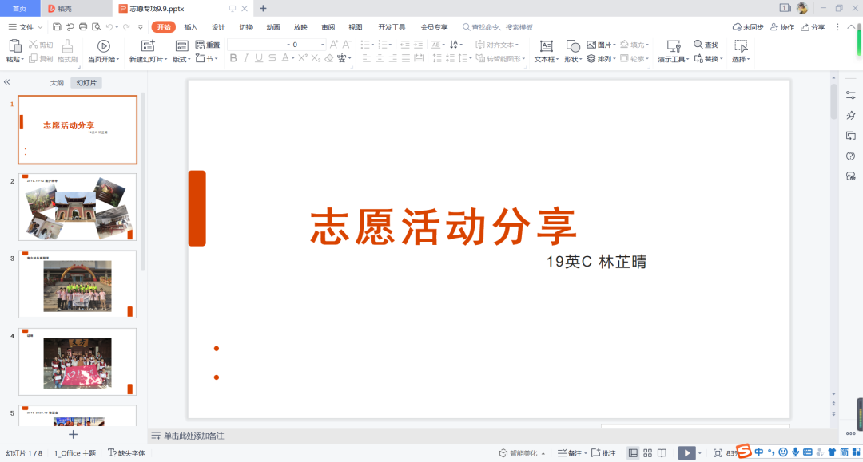
Task: Click the Find (查找) magnifier icon
Action: coord(698,45)
